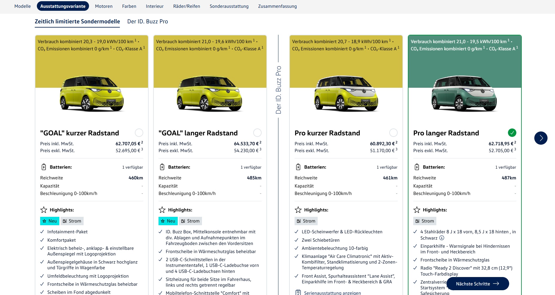Jump to Zusammenfassung step
Screen dimensions: 555x295
(x=277, y=6)
